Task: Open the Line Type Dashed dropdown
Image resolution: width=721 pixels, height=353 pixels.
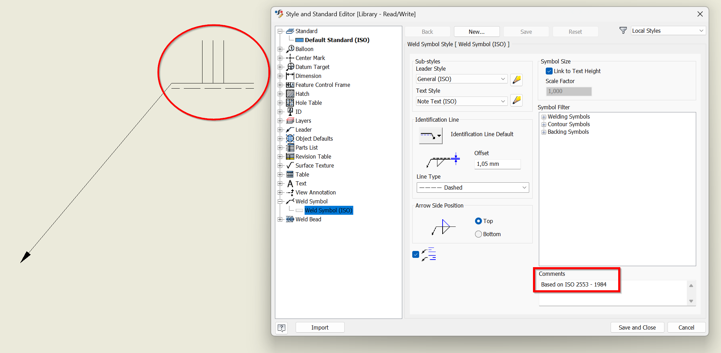Action: 473,188
